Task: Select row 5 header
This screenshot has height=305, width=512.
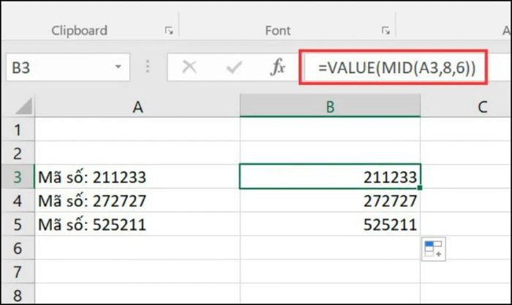Action: [18, 224]
